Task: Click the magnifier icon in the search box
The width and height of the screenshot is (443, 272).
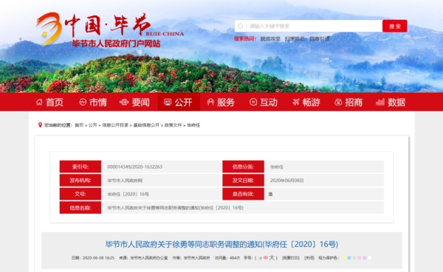Action: click(x=240, y=27)
